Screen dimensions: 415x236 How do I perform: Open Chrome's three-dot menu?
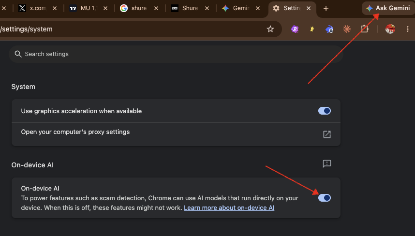pyautogui.click(x=408, y=29)
